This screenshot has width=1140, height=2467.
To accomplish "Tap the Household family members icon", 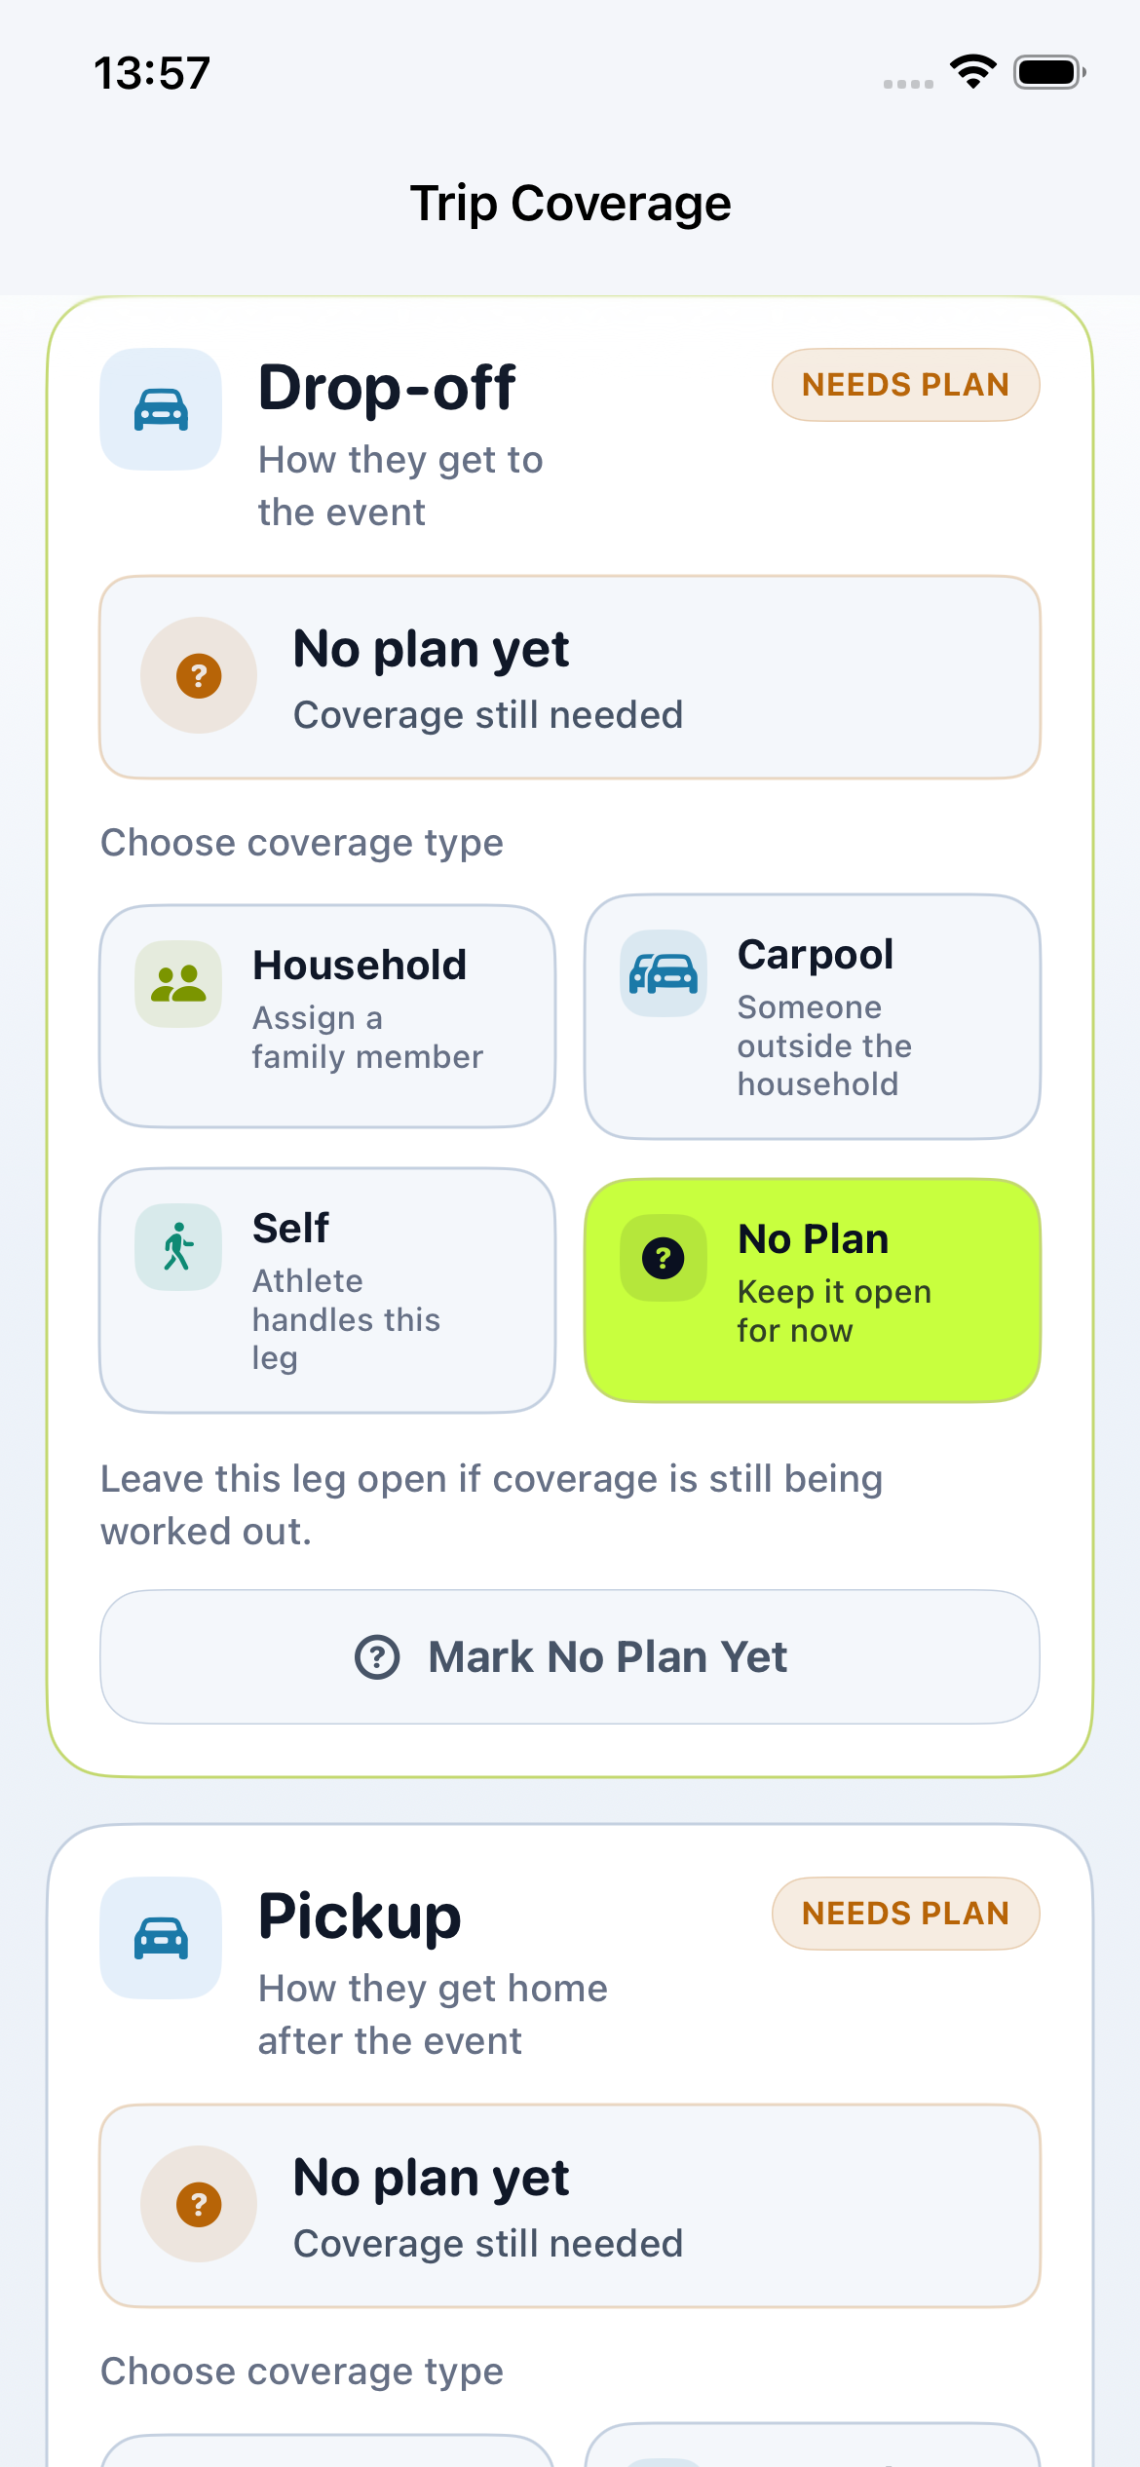I will [x=178, y=984].
